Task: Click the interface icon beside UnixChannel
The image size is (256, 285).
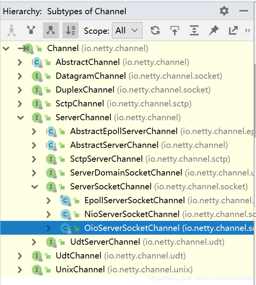Action: coord(37,270)
